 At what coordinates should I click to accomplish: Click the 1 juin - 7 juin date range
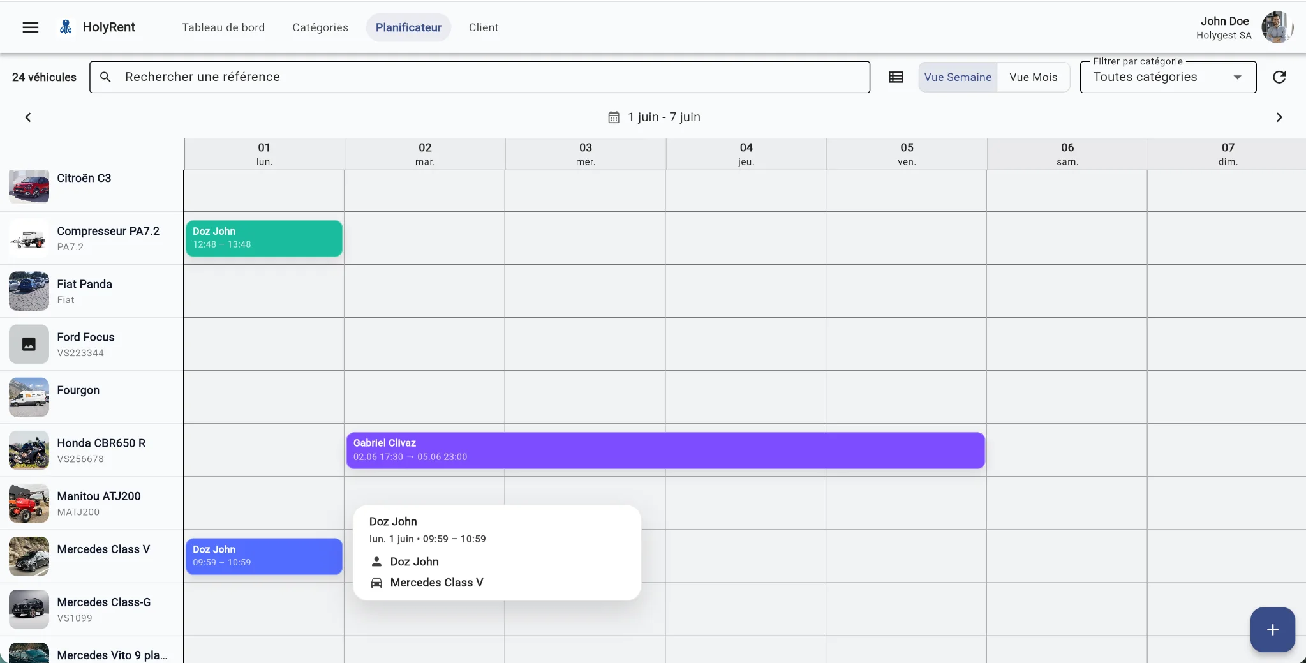pyautogui.click(x=664, y=117)
